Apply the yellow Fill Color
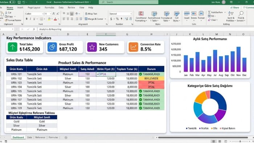Image resolution: width=254 pixels, height=143 pixels. (x=49, y=19)
